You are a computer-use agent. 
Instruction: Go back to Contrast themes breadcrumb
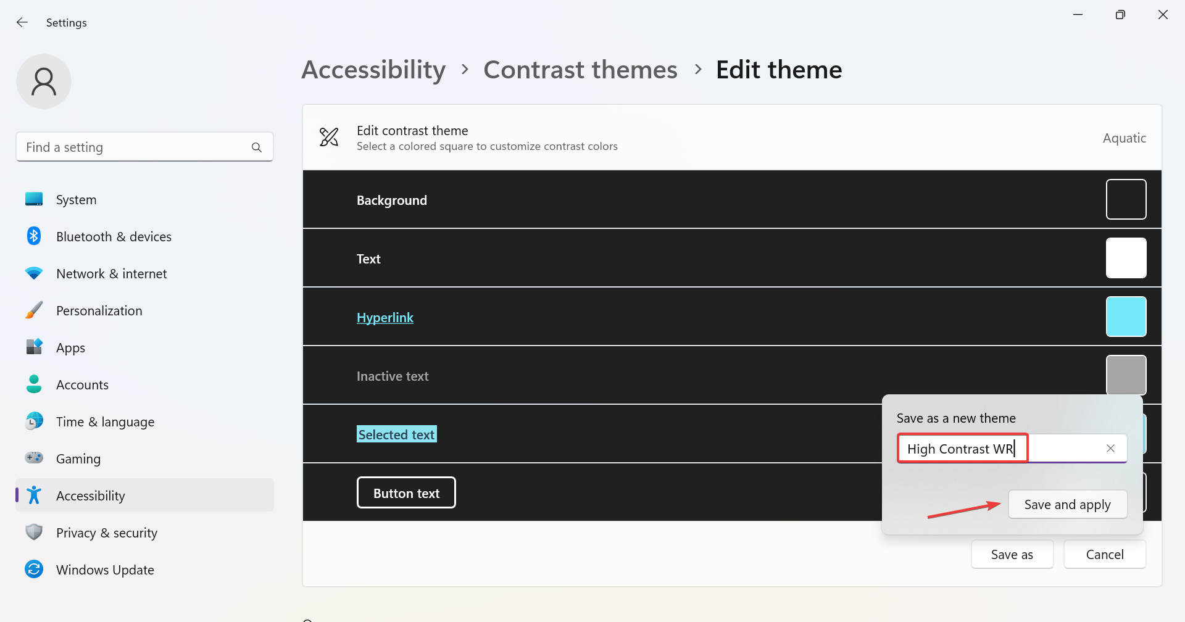pyautogui.click(x=580, y=70)
